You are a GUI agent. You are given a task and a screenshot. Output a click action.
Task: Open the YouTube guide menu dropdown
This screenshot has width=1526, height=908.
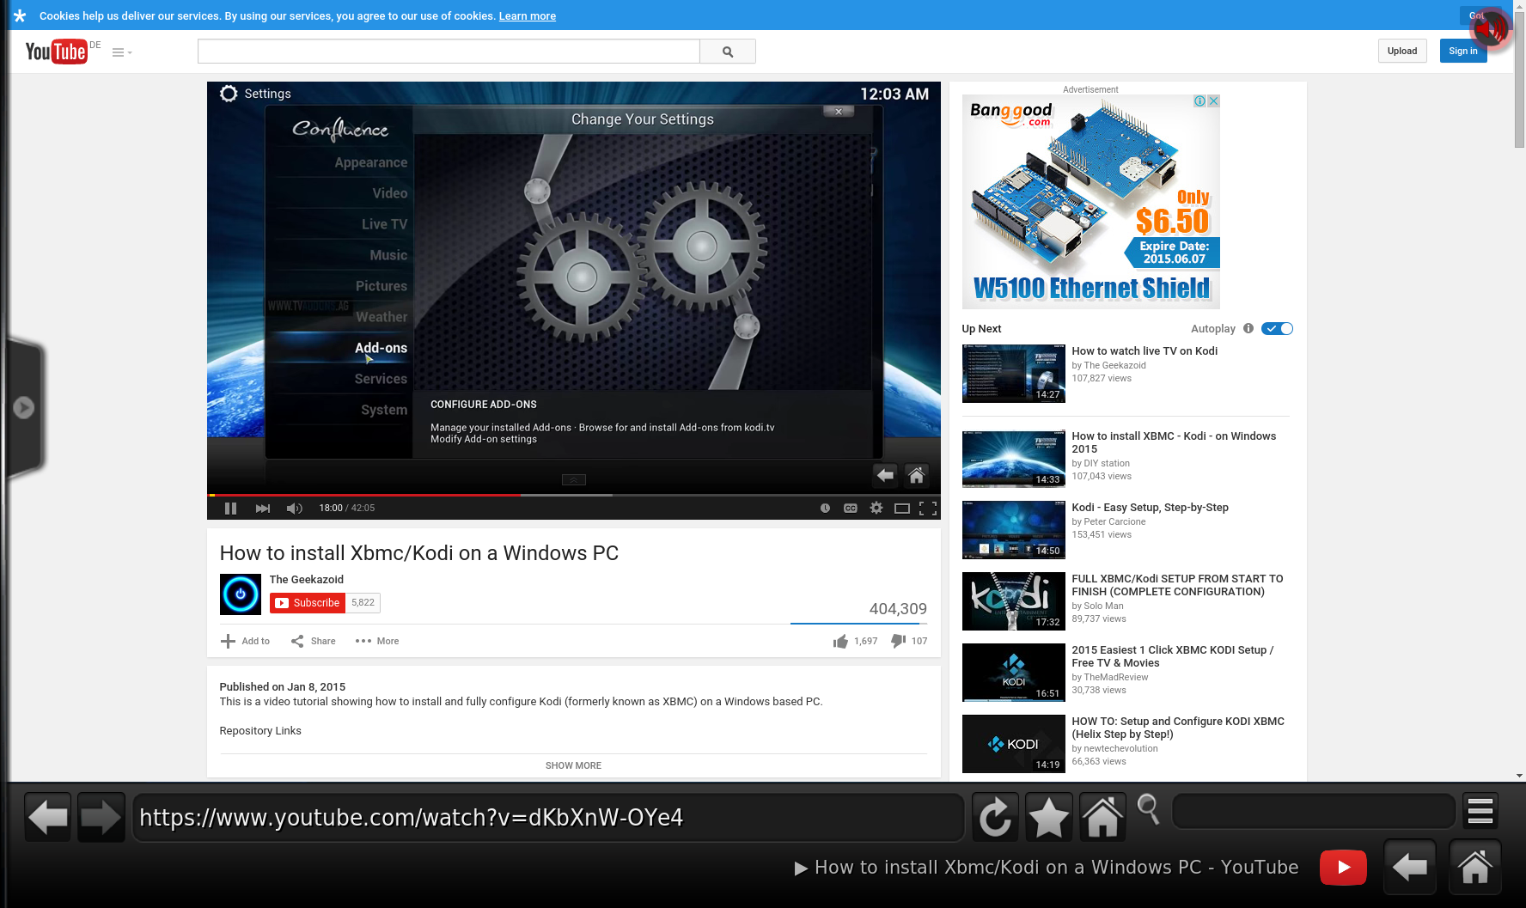tap(122, 52)
